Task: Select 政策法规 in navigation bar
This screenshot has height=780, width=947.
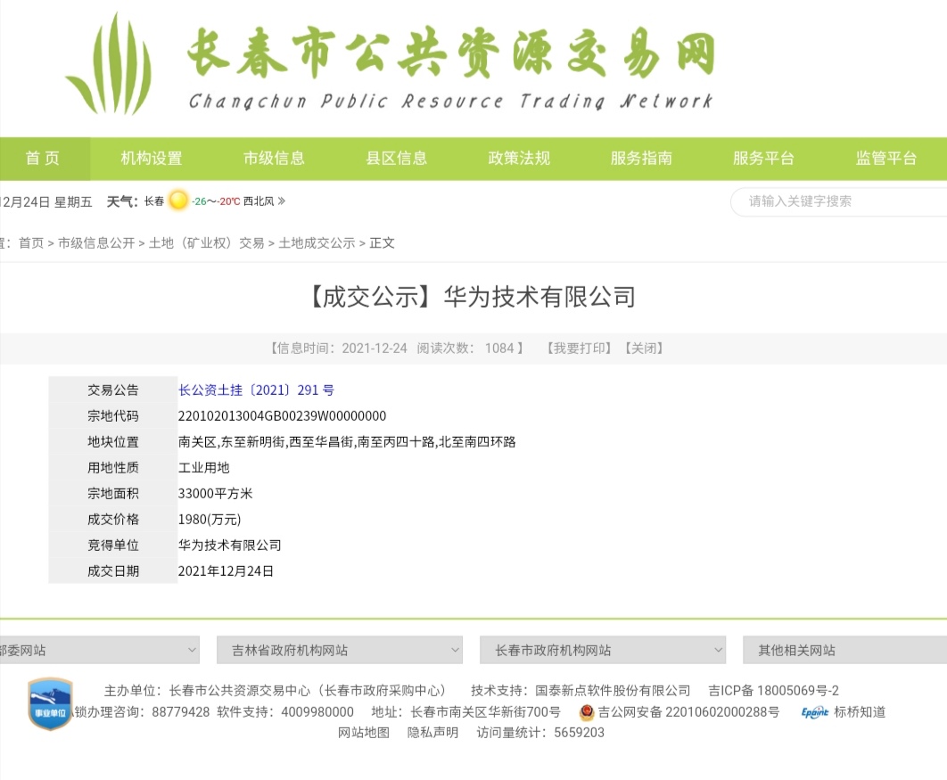Action: [519, 159]
